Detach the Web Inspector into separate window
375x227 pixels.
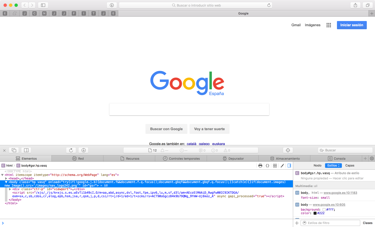tap(14, 150)
